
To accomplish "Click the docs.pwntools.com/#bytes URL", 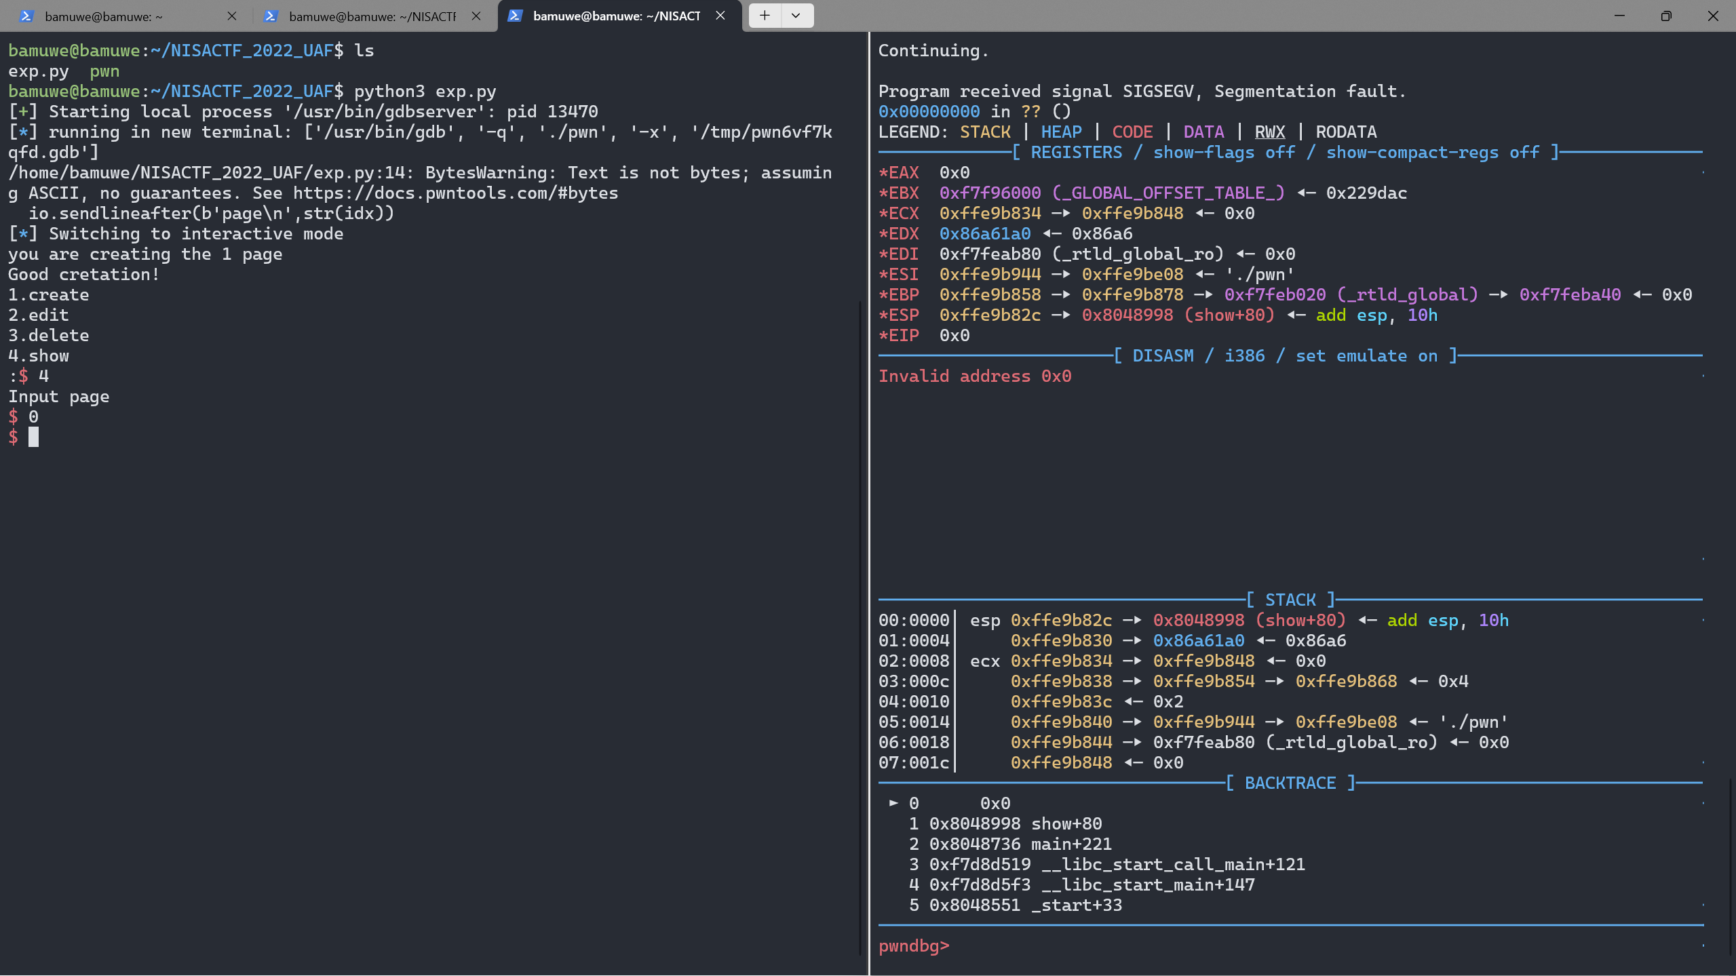I will pos(456,193).
